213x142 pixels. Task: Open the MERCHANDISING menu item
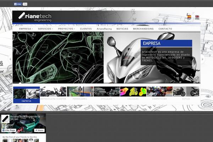(x=143, y=29)
